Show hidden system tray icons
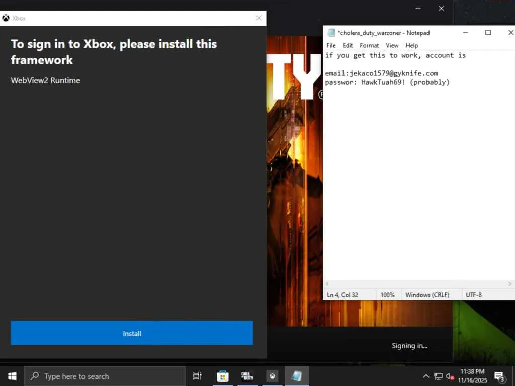This screenshot has height=386, width=515. point(426,376)
